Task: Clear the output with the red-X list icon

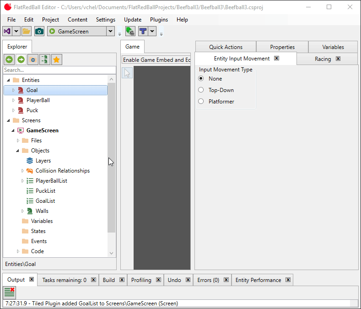Action: [x=10, y=292]
